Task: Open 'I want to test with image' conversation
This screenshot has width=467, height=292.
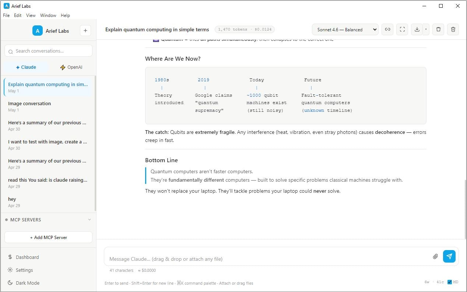Action: coord(48,145)
